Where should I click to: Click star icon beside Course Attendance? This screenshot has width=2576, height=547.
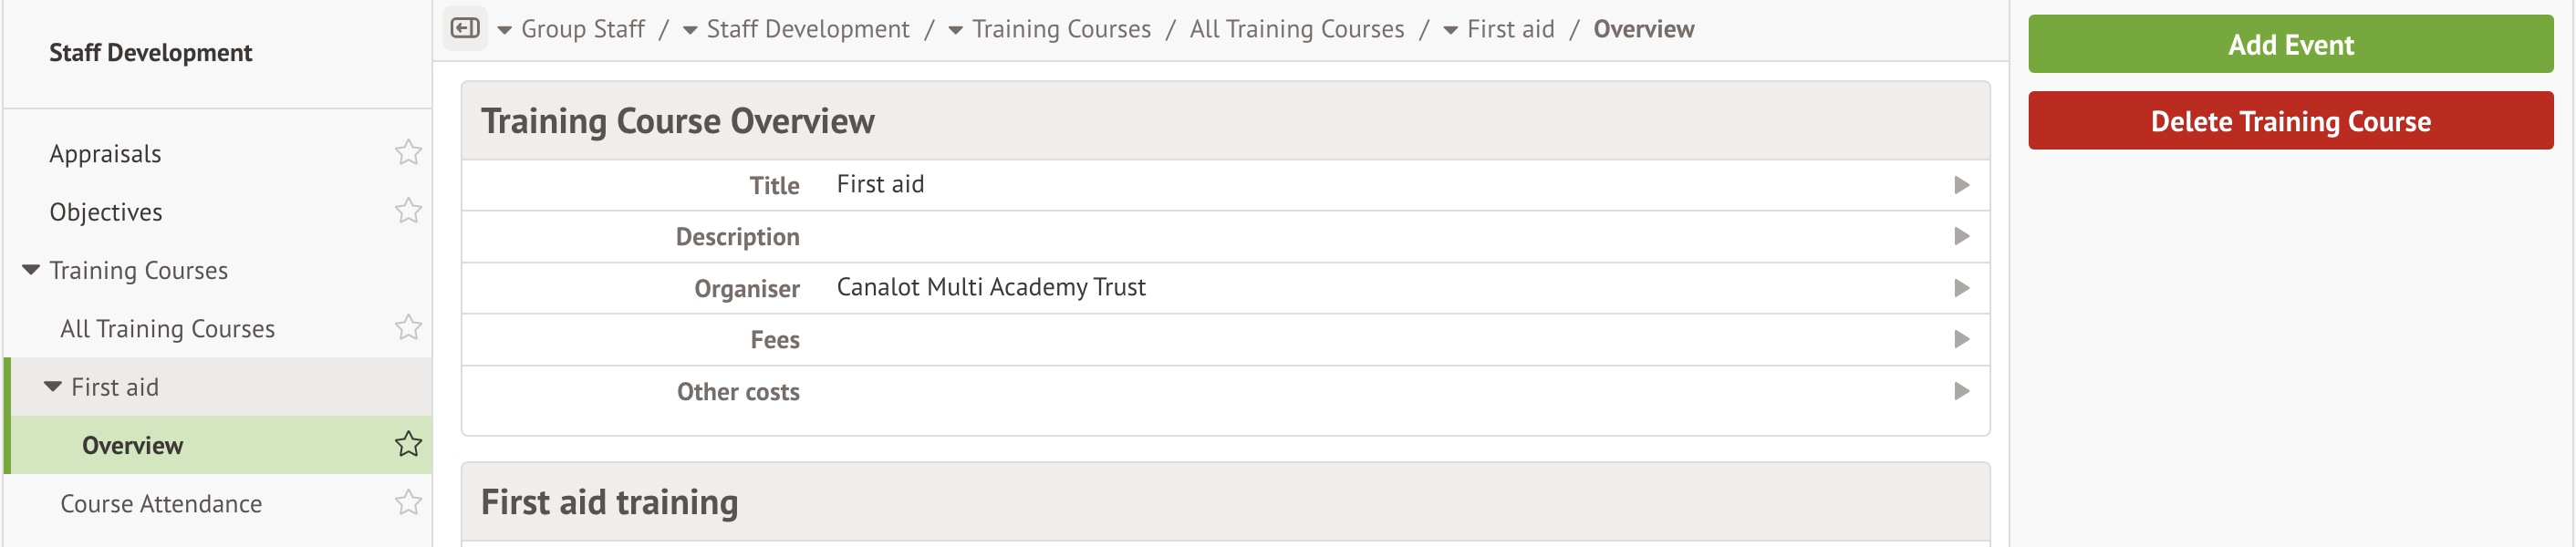pyautogui.click(x=408, y=503)
